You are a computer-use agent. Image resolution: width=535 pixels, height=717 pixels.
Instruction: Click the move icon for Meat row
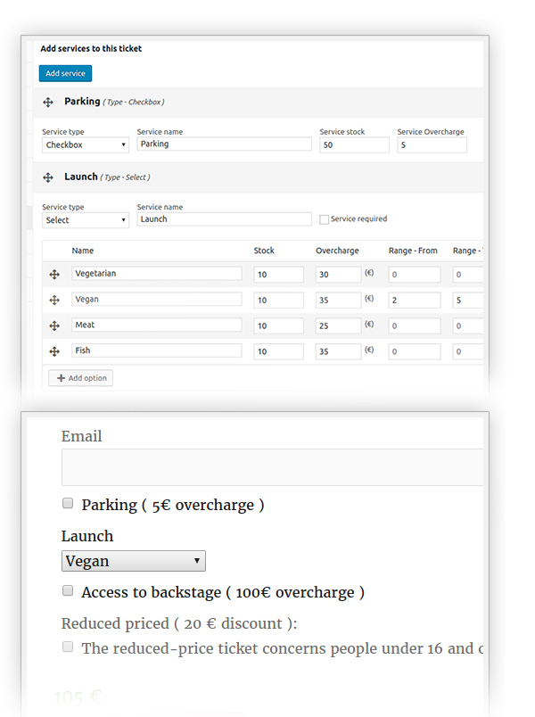[54, 326]
